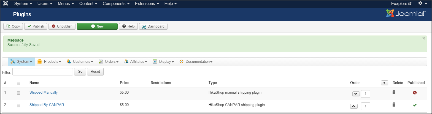Open the Shipped By CANPAR plugin link
The image size is (432, 114).
click(x=47, y=105)
